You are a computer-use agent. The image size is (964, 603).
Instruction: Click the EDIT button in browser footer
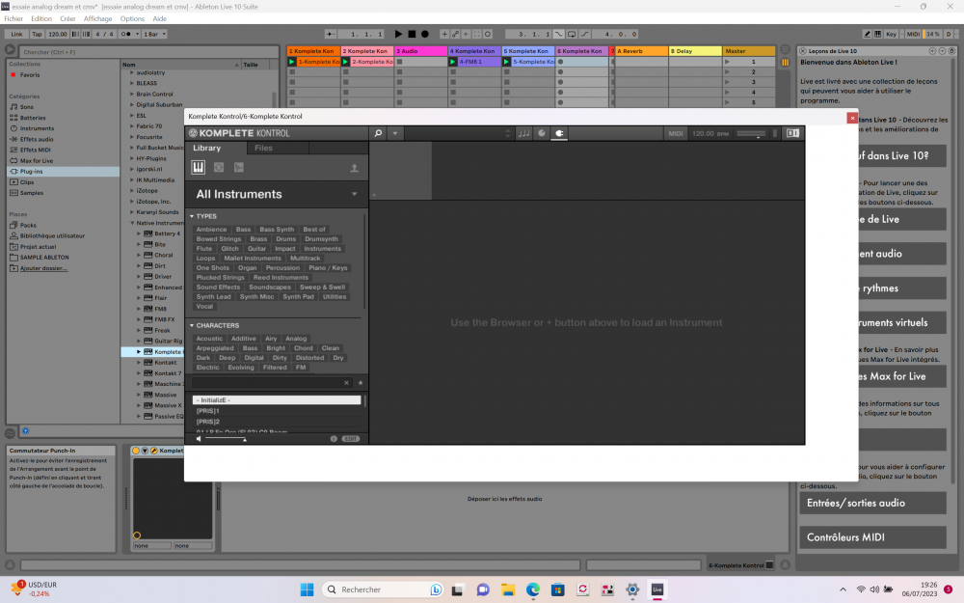coord(351,439)
